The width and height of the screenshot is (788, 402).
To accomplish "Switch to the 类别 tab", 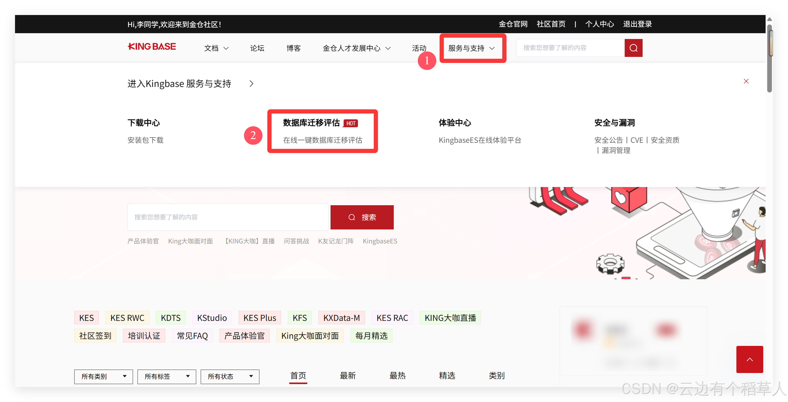I will coord(496,376).
